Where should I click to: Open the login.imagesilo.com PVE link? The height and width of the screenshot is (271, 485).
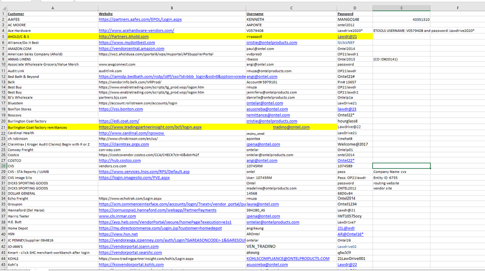[x=134, y=177]
